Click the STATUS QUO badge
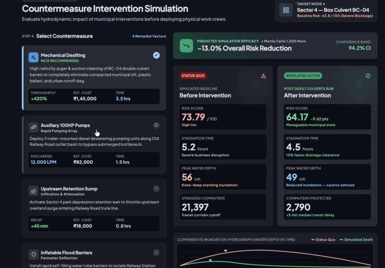385x268 pixels. [193, 75]
